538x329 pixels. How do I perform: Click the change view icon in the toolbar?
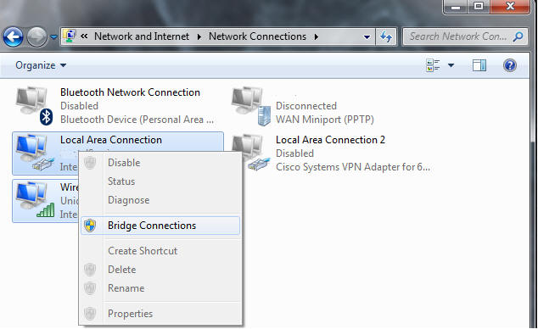(433, 65)
